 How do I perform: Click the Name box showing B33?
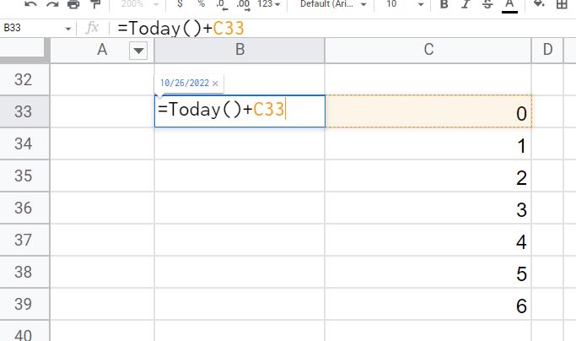pyautogui.click(x=31, y=28)
